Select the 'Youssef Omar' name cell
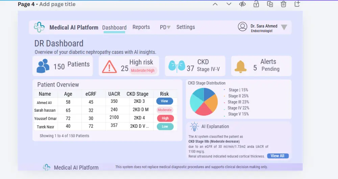 click(x=45, y=119)
